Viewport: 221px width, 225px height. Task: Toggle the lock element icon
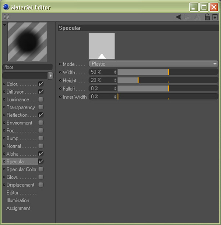(207, 17)
